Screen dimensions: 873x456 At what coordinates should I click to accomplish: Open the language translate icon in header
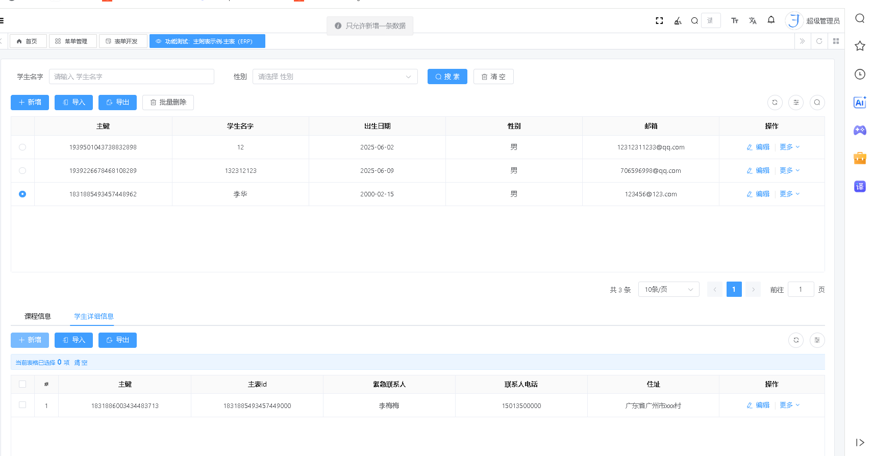tap(753, 21)
